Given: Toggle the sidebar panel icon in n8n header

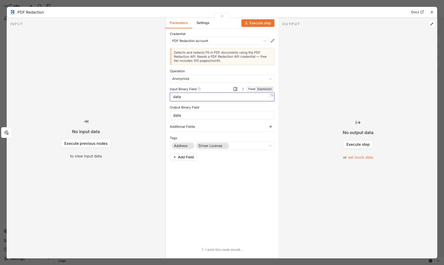Looking at the screenshot, I should [x=48, y=6].
